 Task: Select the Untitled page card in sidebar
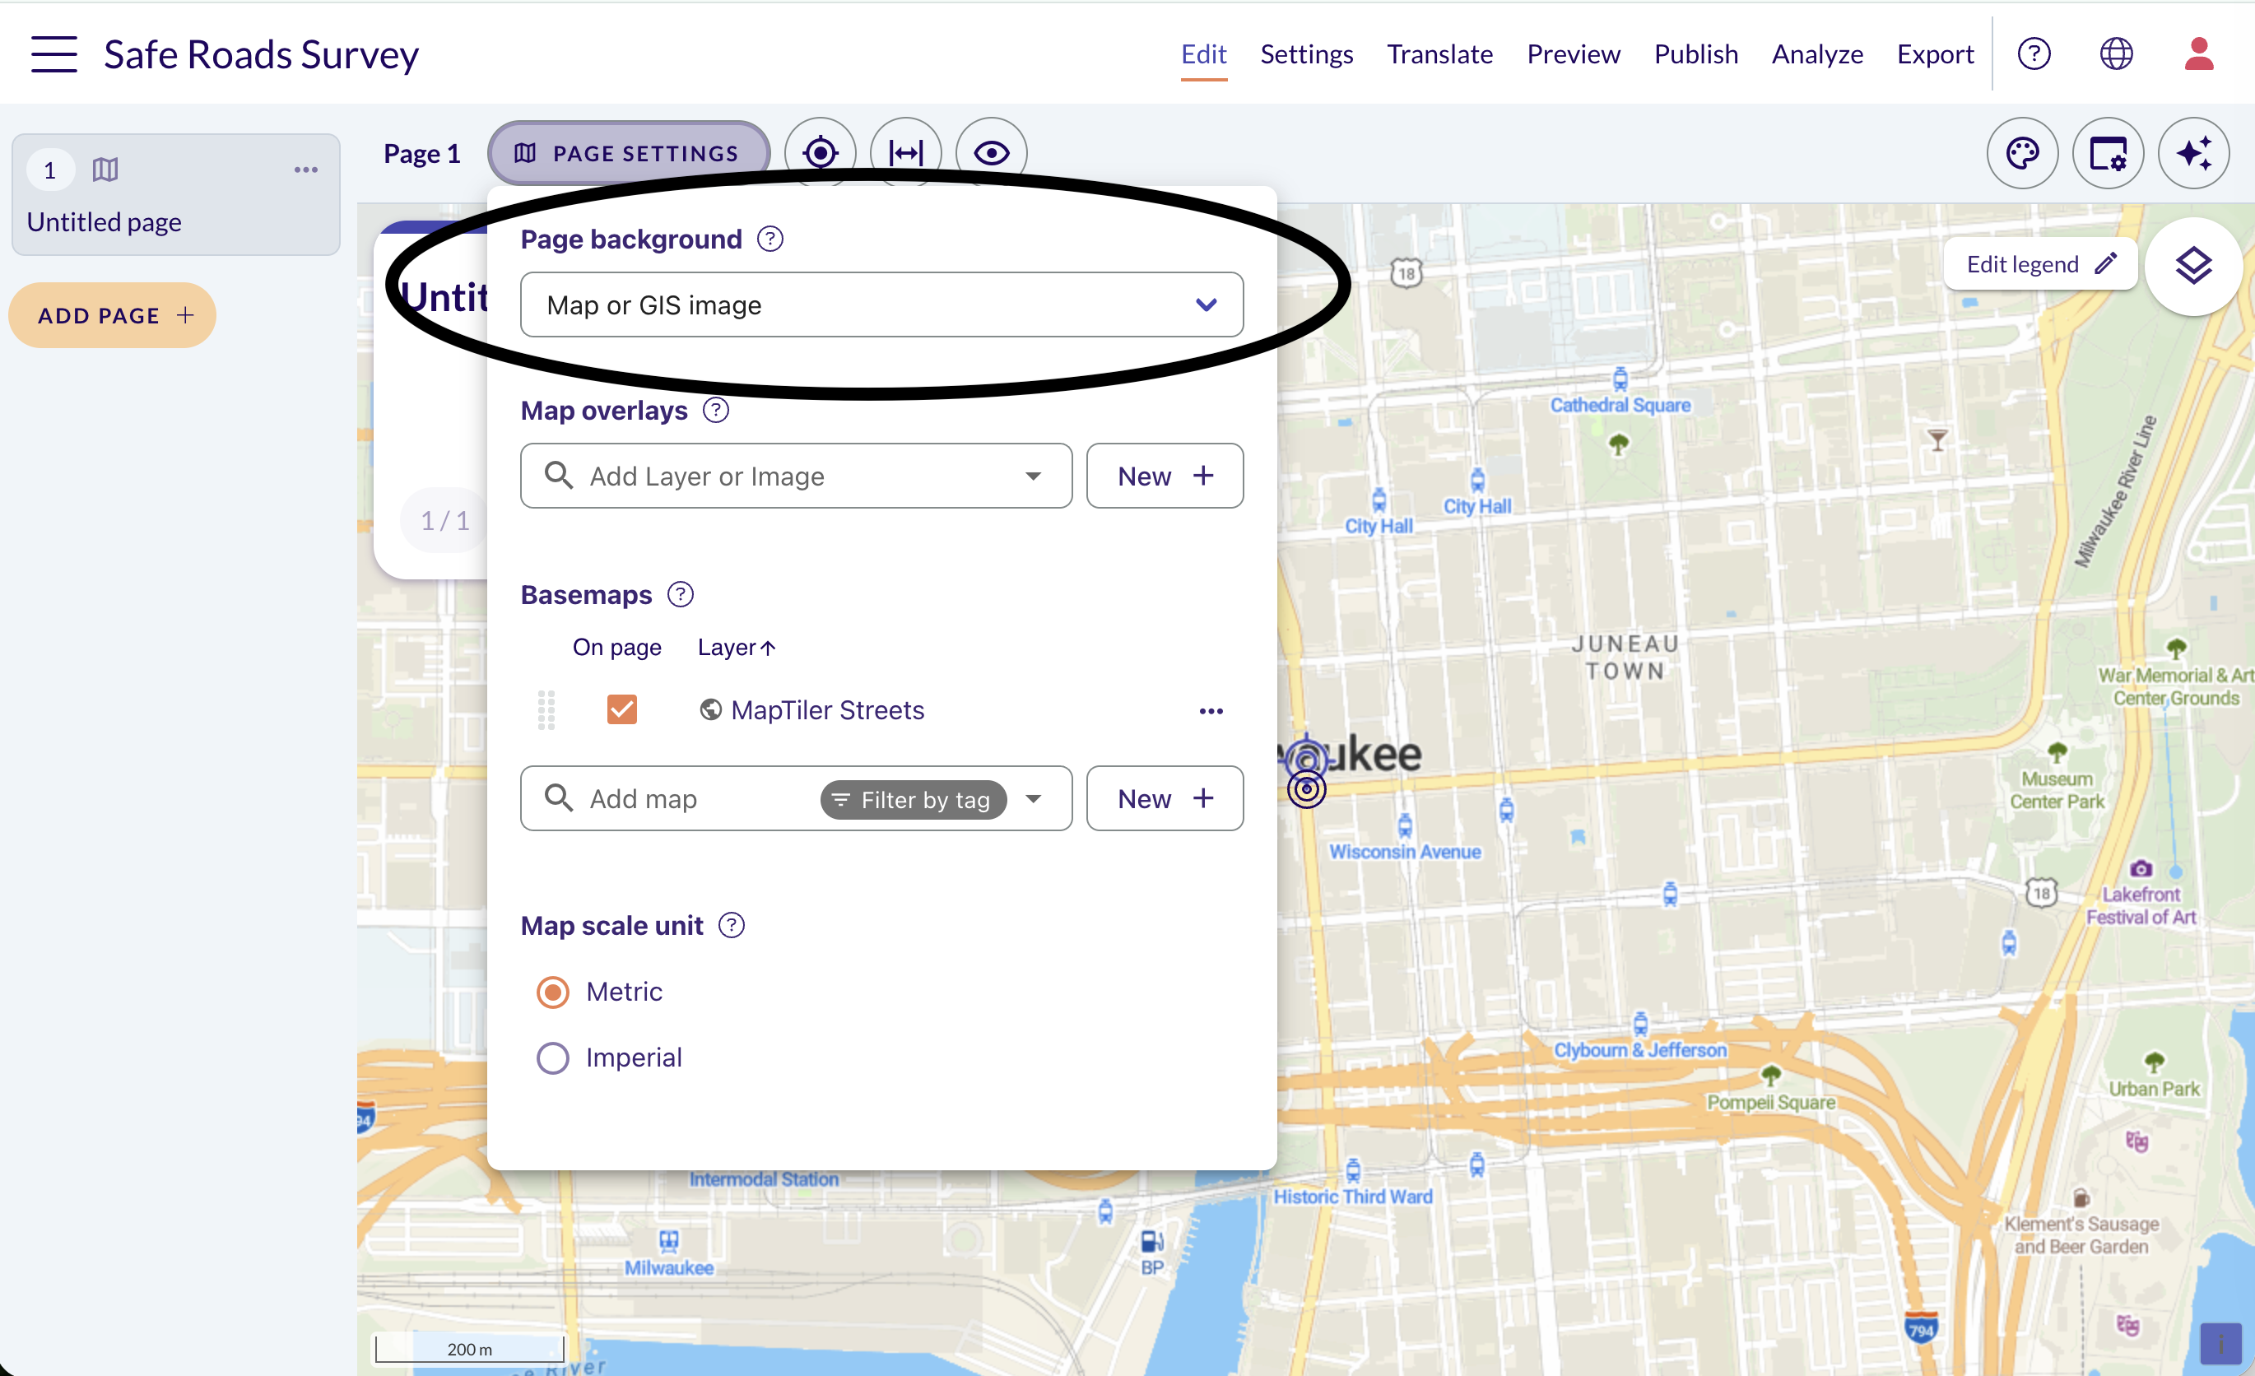(x=176, y=195)
